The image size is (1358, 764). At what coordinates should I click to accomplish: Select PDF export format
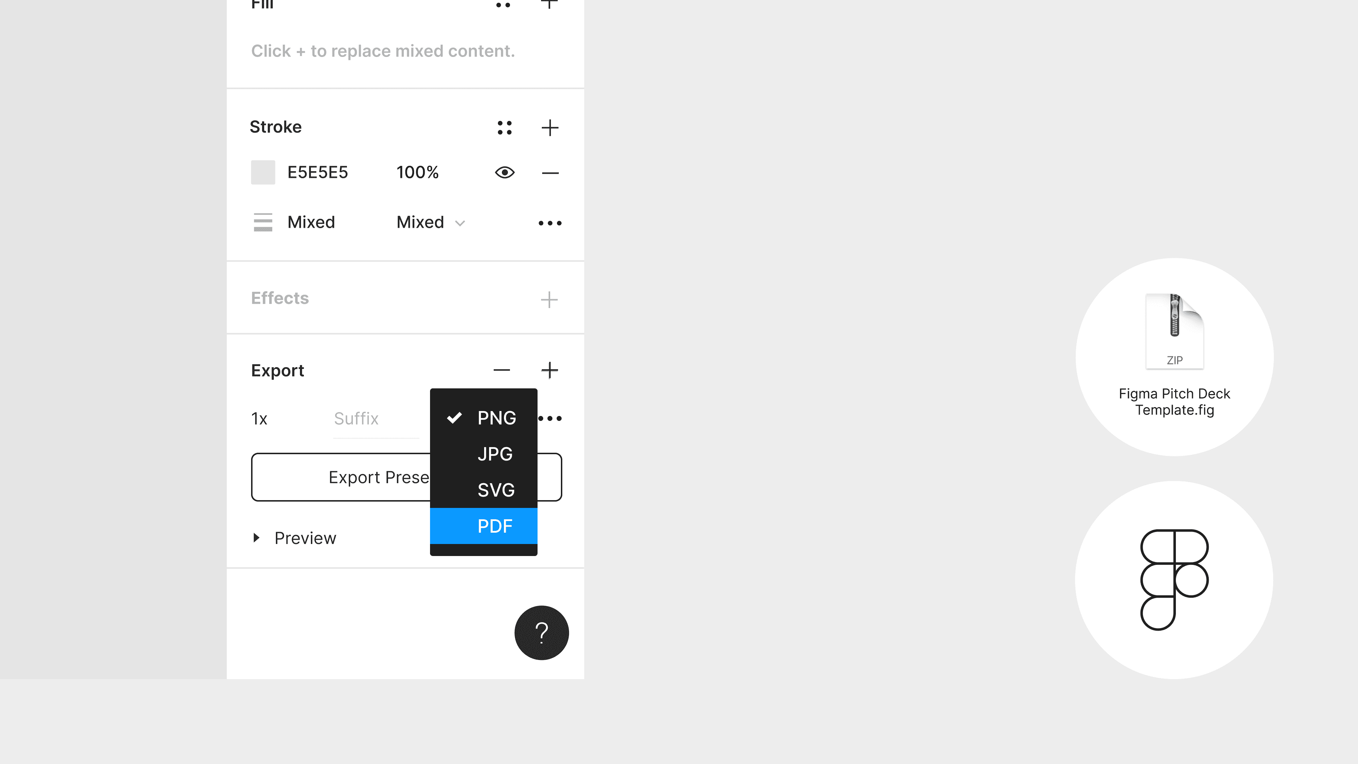tap(483, 526)
